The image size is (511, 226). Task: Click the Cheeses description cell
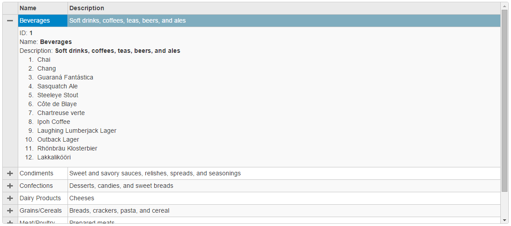[x=284, y=198]
